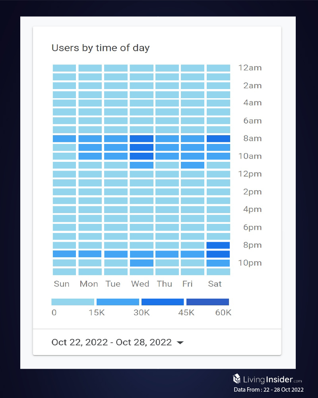Click the Wednesday 10pm heatmap cell

pyautogui.click(x=142, y=263)
